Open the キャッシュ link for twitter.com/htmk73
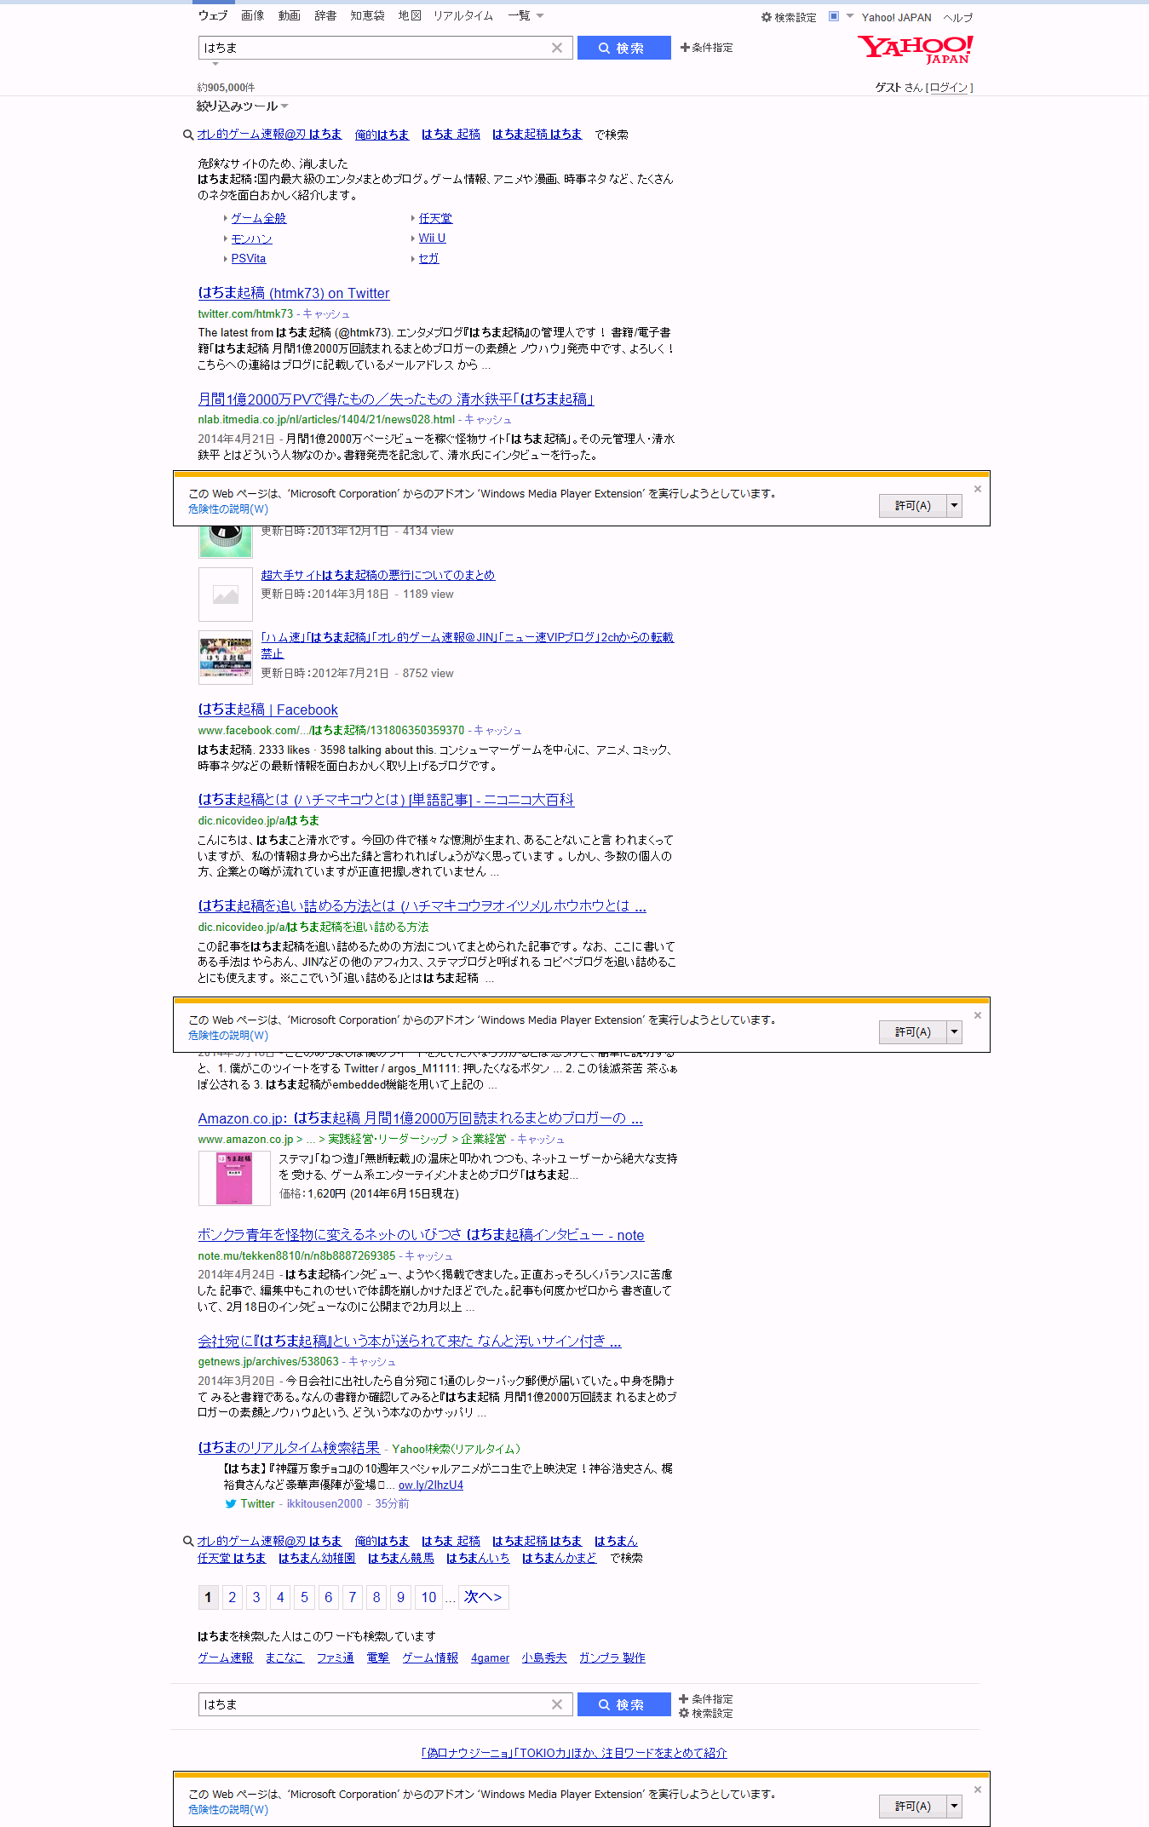Viewport: 1149px width, 1827px height. point(326,314)
